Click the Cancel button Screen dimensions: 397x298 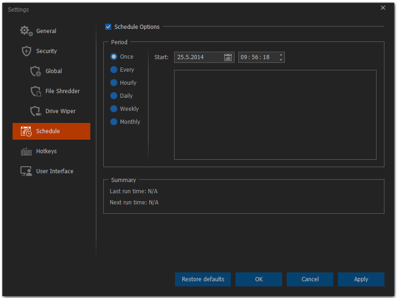[310, 279]
